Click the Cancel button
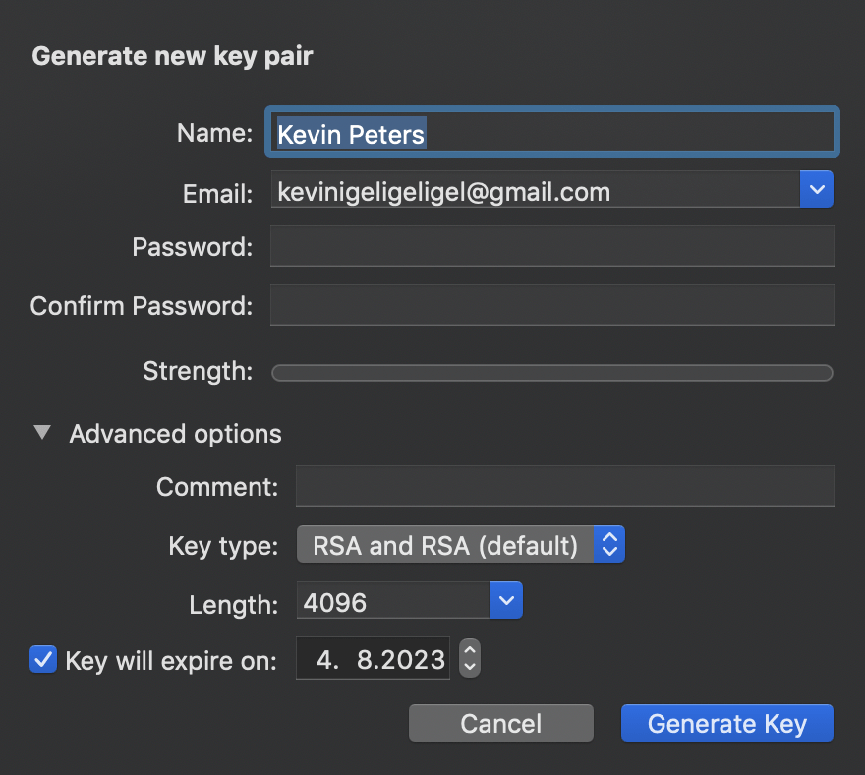Screen dimensions: 865x775 coord(500,723)
